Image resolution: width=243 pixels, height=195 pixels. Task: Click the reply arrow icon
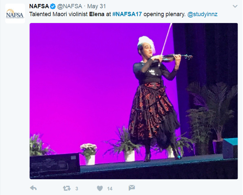click(33, 188)
